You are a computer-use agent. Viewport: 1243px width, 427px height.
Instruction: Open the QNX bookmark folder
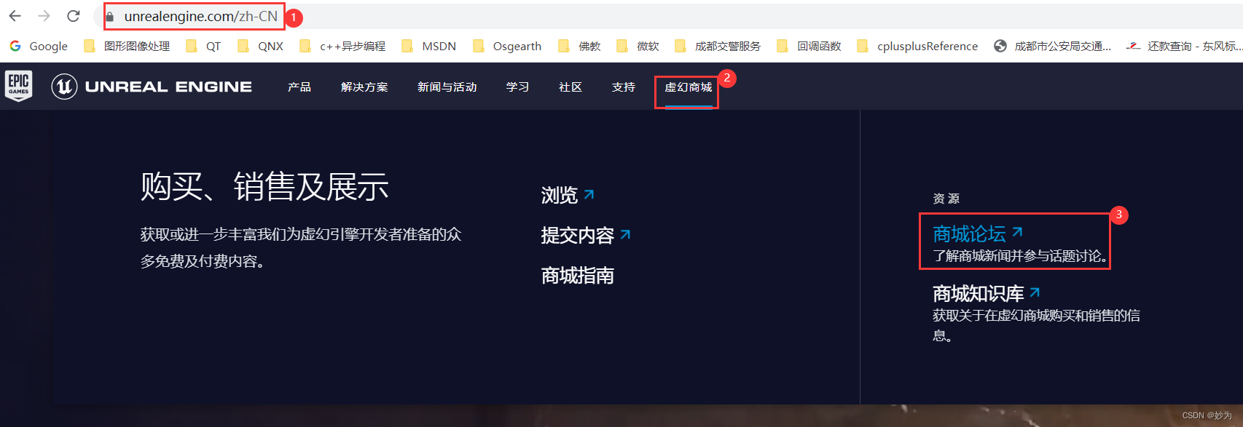(x=261, y=46)
